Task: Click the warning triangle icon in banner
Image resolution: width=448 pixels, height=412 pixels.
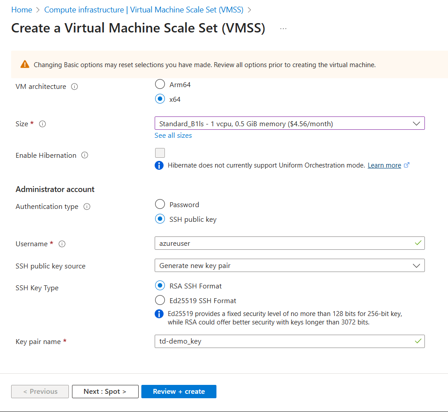Action: coord(25,65)
